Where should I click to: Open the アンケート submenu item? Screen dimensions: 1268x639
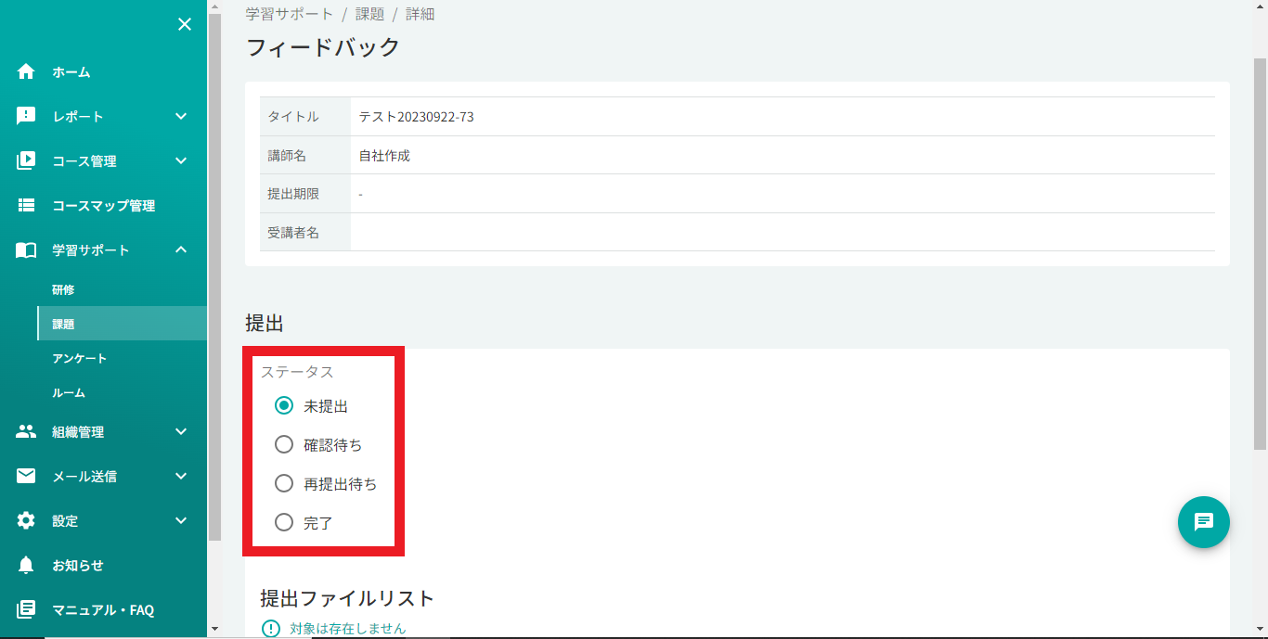point(80,358)
